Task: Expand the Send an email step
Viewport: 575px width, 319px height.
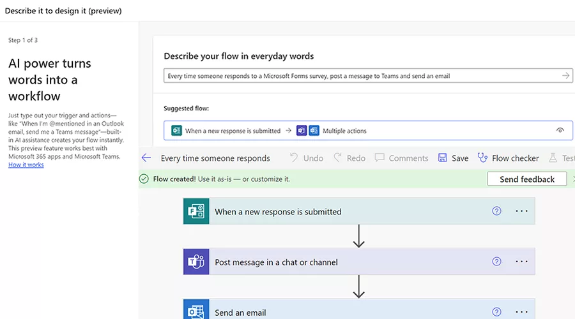Action: tap(359, 309)
